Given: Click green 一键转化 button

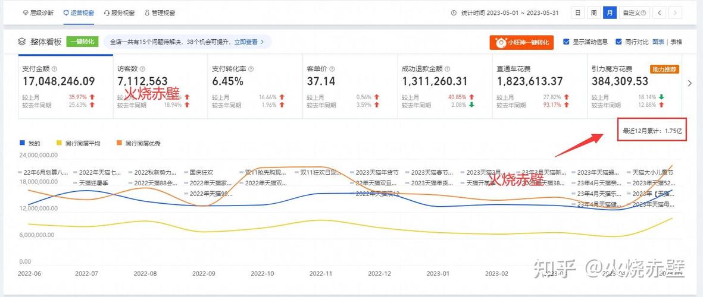Looking at the screenshot, I should tap(82, 42).
